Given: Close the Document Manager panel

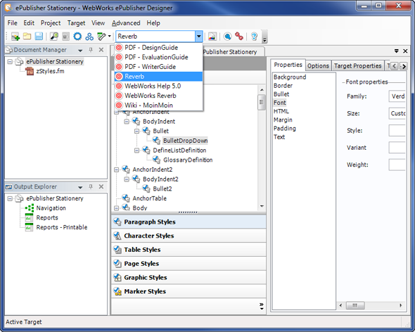Looking at the screenshot, I should 101,50.
